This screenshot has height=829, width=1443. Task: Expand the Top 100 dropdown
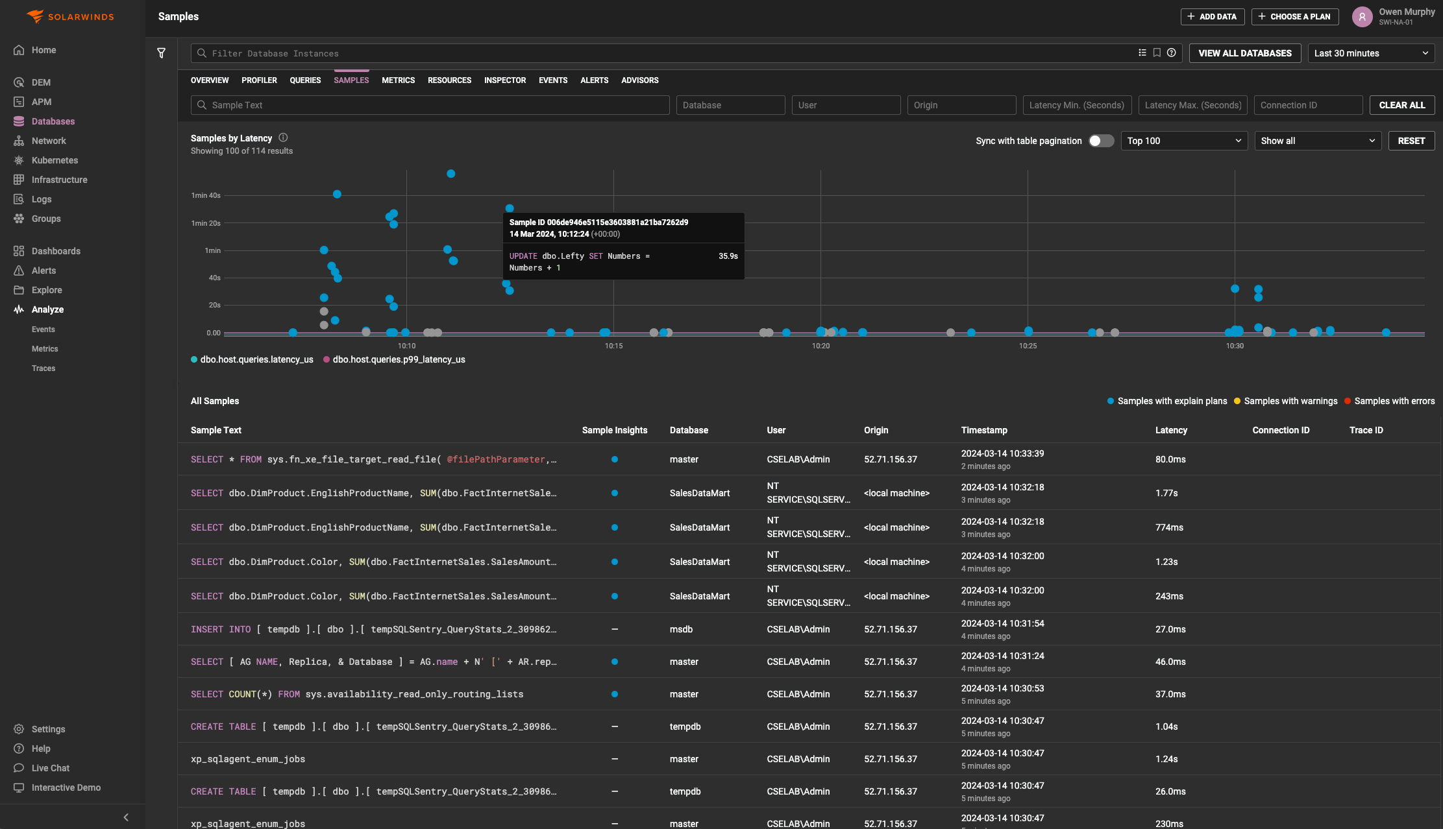(x=1183, y=141)
